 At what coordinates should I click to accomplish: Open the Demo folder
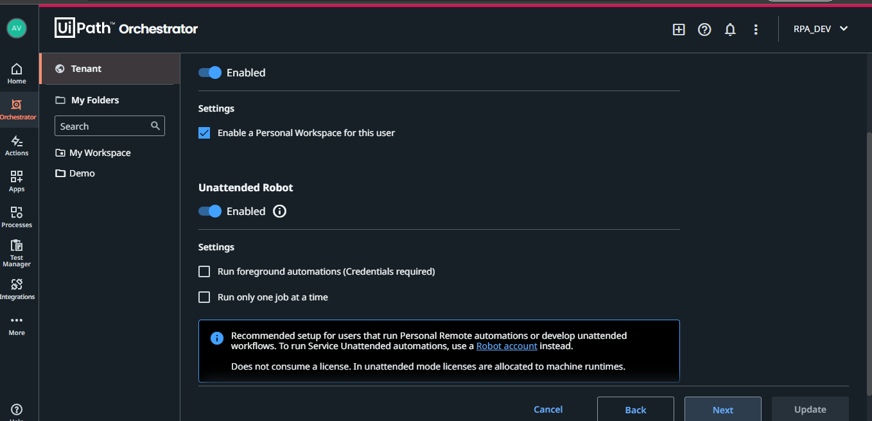coord(82,173)
